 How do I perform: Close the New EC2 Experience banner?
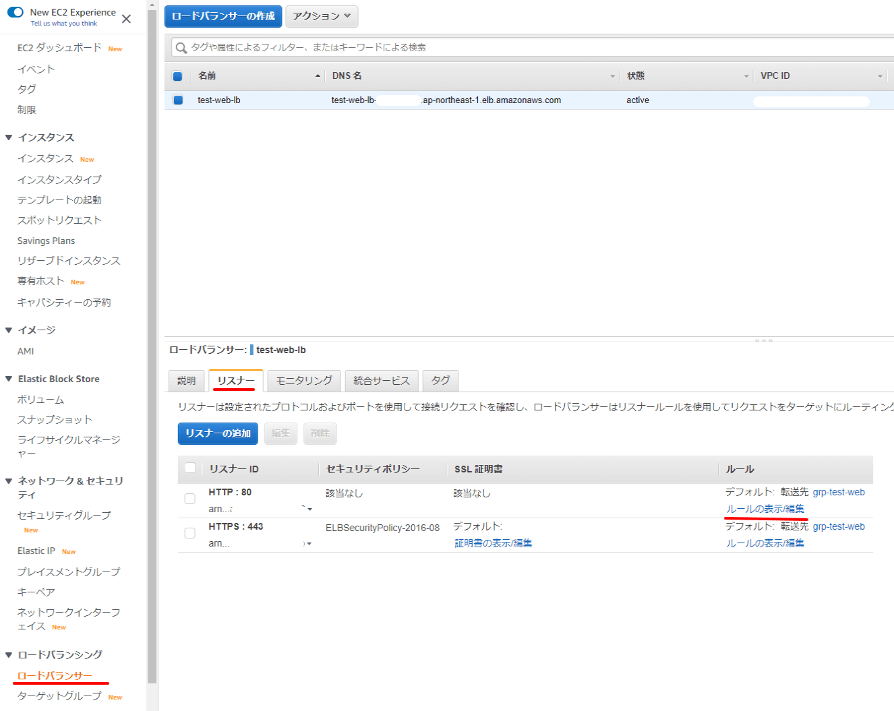pos(126,19)
